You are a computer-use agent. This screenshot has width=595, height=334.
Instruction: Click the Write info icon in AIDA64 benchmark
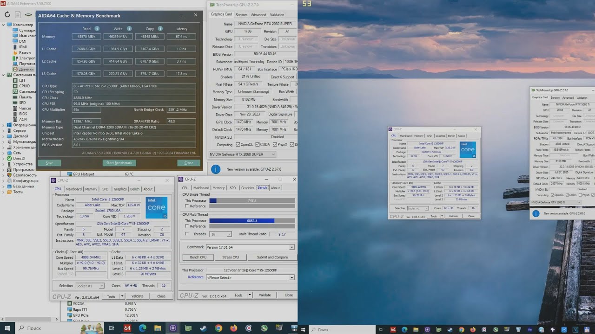coord(128,29)
